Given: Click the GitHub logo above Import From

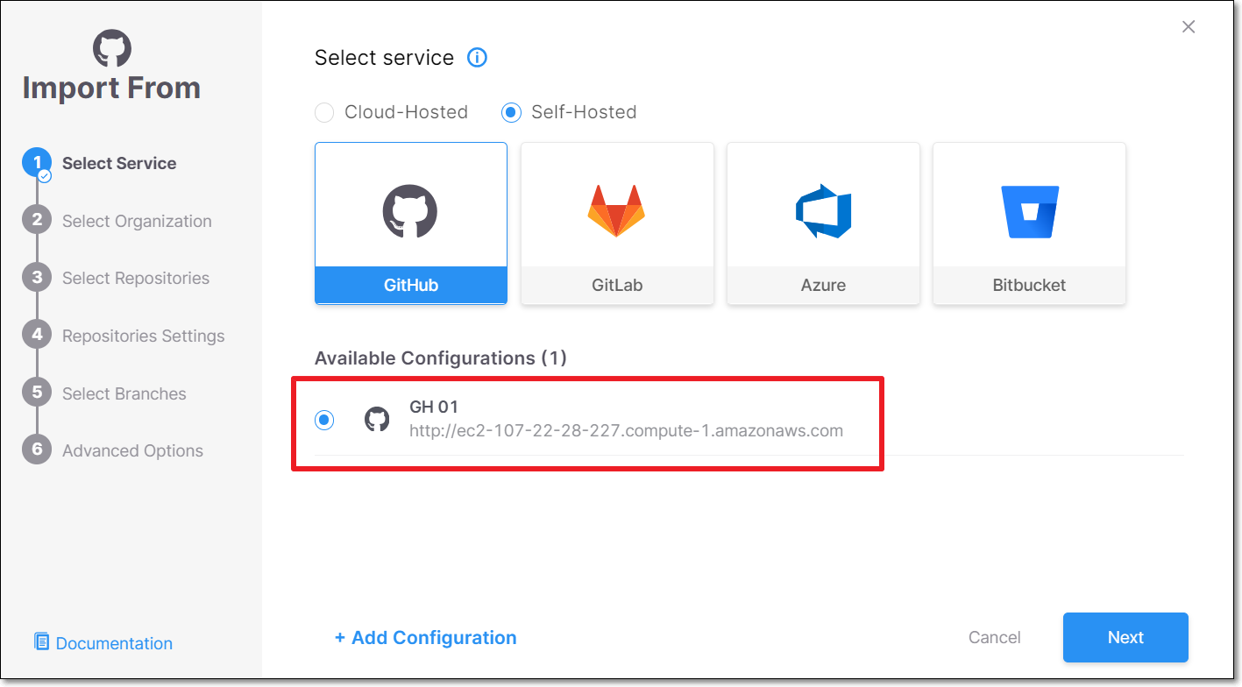Looking at the screenshot, I should coord(112,48).
